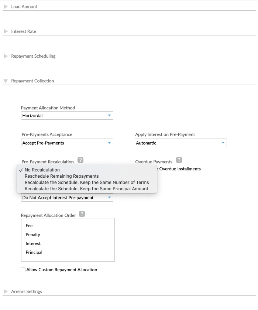Image resolution: width=258 pixels, height=310 pixels.
Task: Click the Repayment Allocation Order help icon
Action: 82,214
